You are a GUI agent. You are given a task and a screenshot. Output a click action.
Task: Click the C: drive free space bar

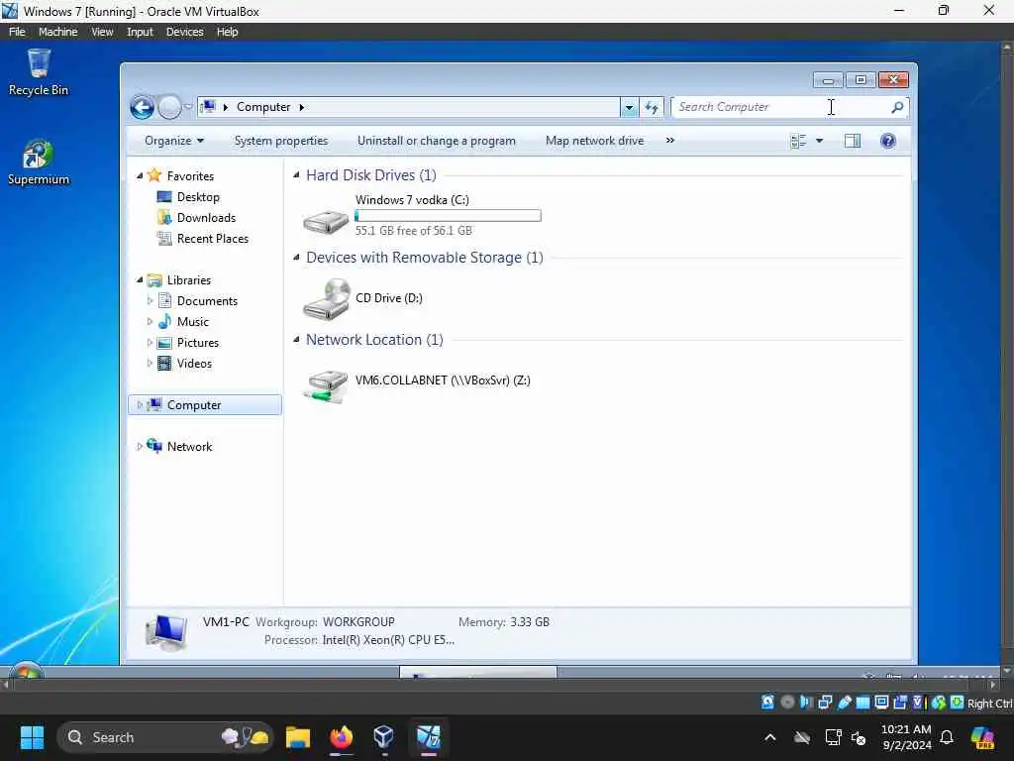click(x=449, y=215)
